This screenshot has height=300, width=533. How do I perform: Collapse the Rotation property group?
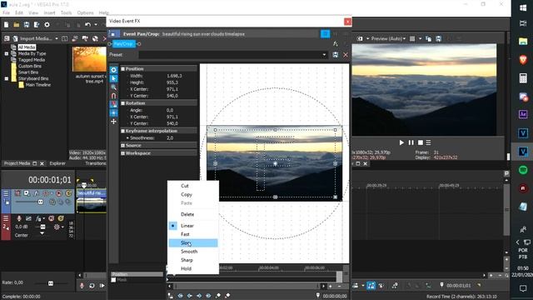[123, 103]
